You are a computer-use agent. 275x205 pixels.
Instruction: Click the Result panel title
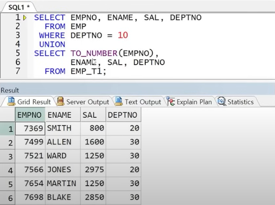tap(10, 90)
